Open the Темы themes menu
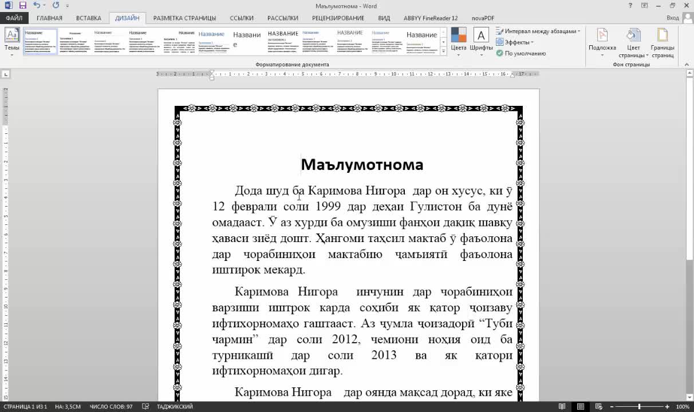 (12, 42)
